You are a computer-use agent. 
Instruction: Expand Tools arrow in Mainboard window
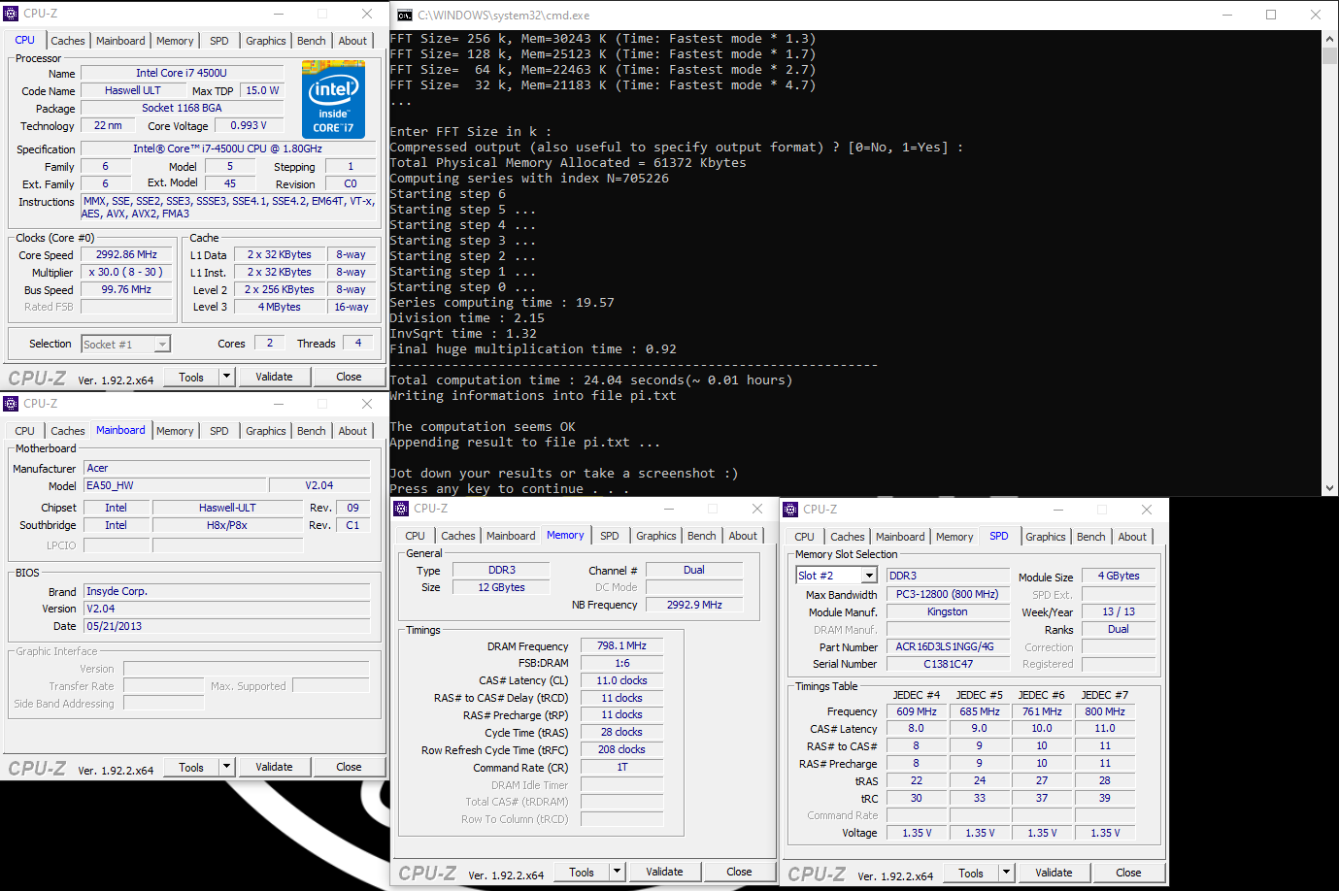tap(226, 767)
